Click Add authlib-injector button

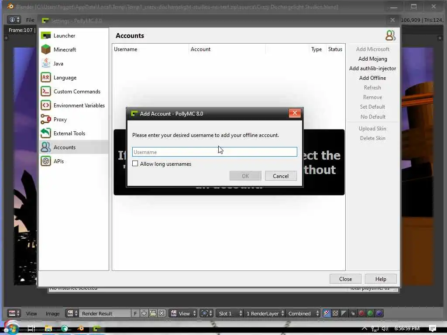pyautogui.click(x=373, y=68)
